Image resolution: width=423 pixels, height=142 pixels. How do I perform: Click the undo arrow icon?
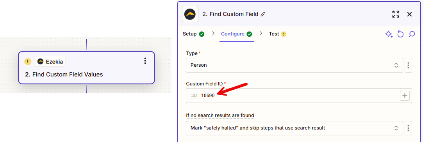(x=400, y=34)
